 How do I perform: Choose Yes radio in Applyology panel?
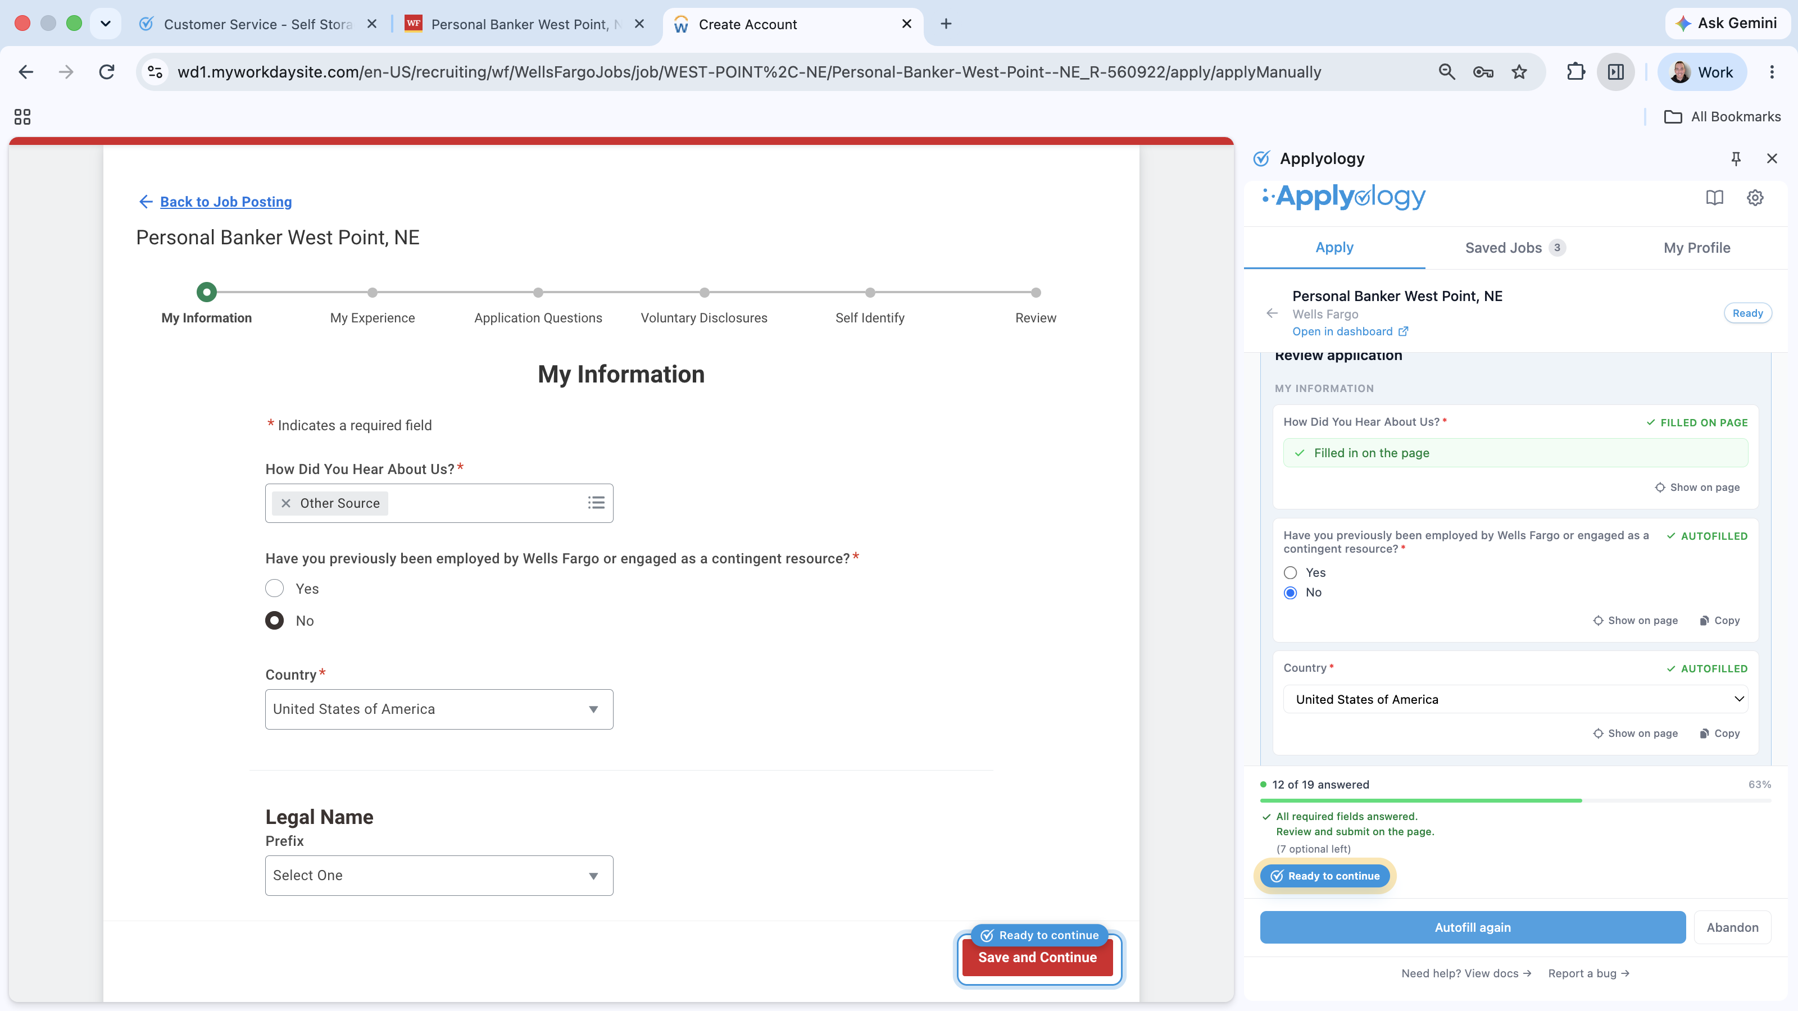coord(1290,573)
